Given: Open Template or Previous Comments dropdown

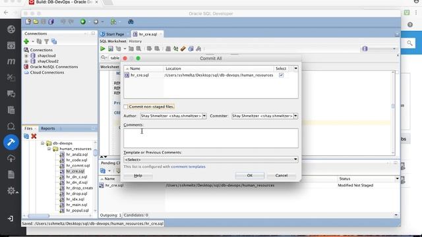Looking at the screenshot, I should tap(295, 159).
